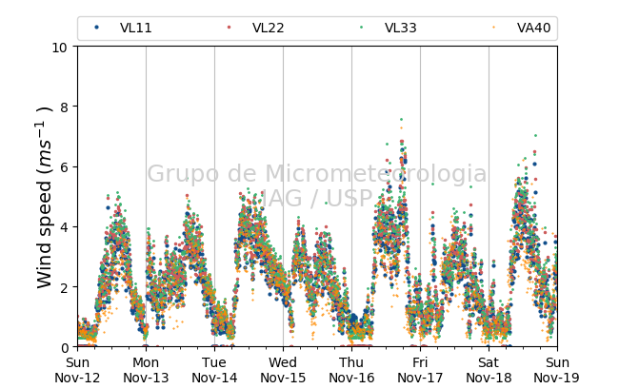This screenshot has height=389, width=619.
Task: Click the VL11 legend label
Action: click(x=136, y=28)
